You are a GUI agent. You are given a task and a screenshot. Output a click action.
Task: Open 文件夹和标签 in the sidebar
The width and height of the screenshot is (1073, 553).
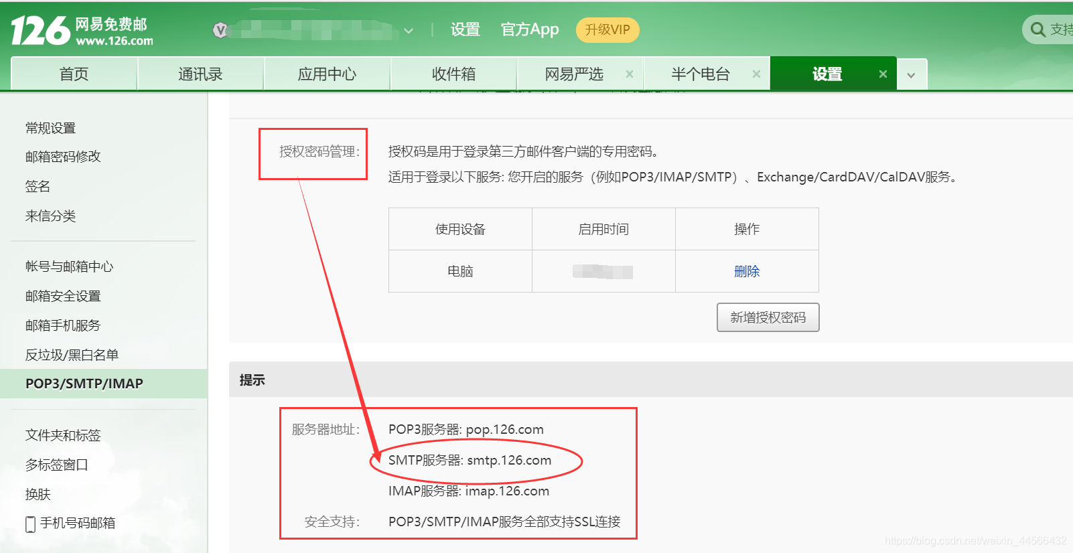[x=63, y=435]
